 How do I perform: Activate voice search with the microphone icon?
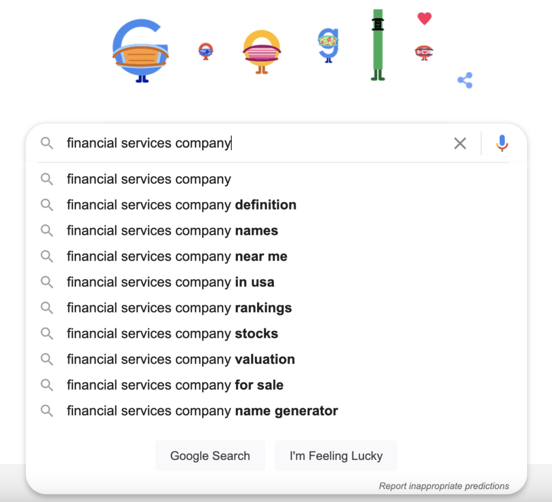pyautogui.click(x=502, y=143)
